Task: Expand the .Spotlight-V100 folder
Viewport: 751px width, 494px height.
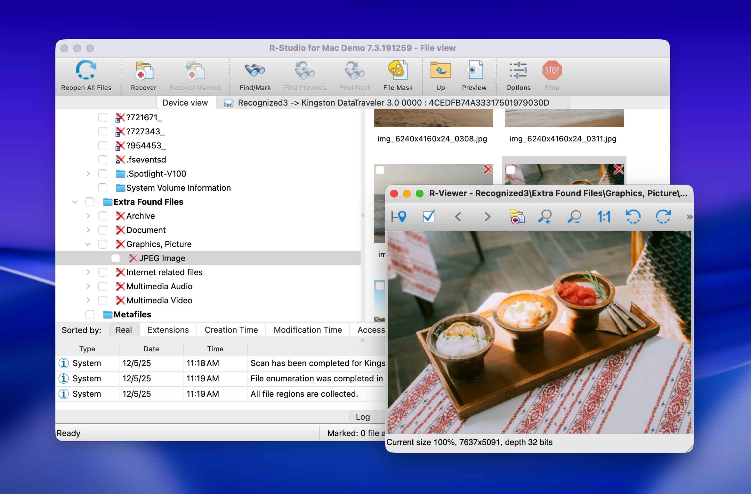Action: tap(88, 174)
